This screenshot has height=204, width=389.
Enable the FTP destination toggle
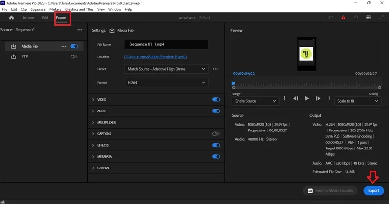coord(74,56)
